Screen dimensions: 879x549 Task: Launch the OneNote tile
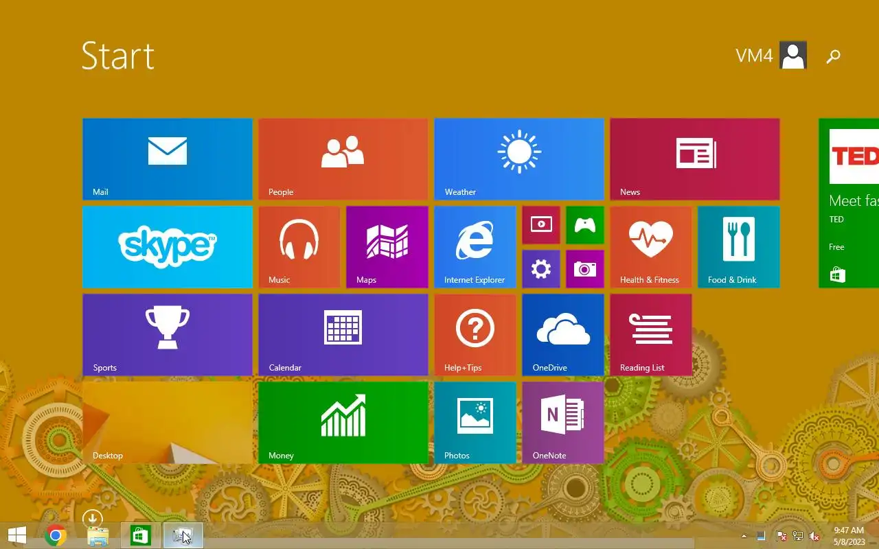[563, 423]
